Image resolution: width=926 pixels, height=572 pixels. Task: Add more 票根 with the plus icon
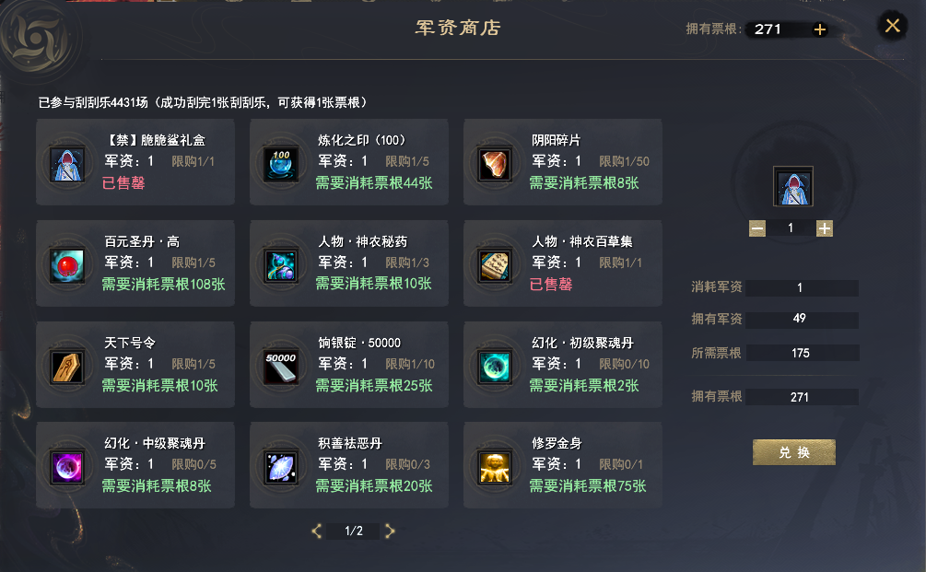[820, 29]
